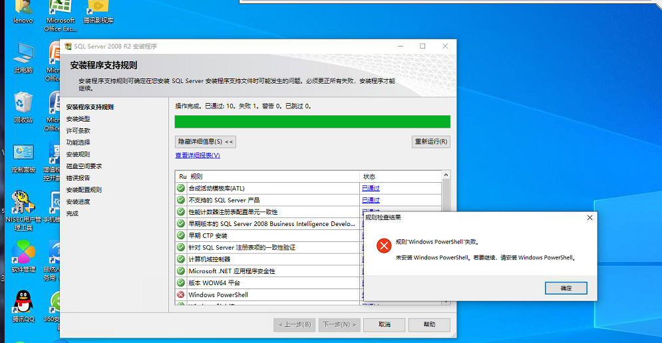Click the 状态 column header
Viewport: 662px width, 343px height.
[369, 176]
